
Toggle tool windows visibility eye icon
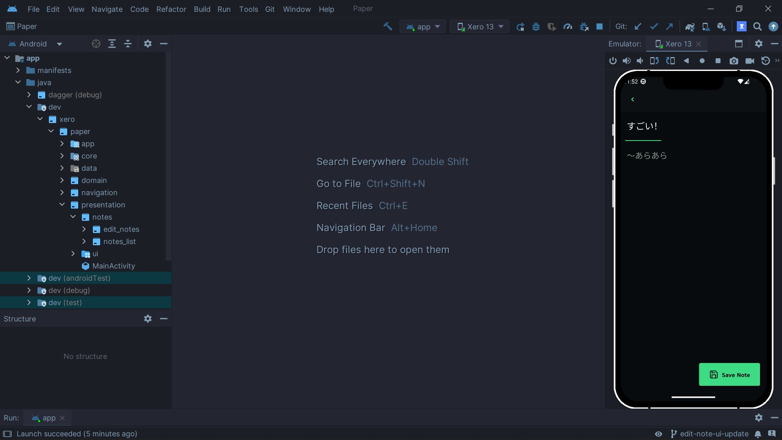(x=658, y=434)
